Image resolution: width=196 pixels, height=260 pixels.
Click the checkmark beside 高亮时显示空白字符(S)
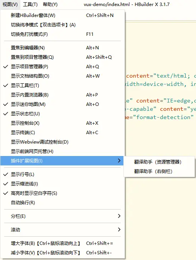[x=6, y=193]
